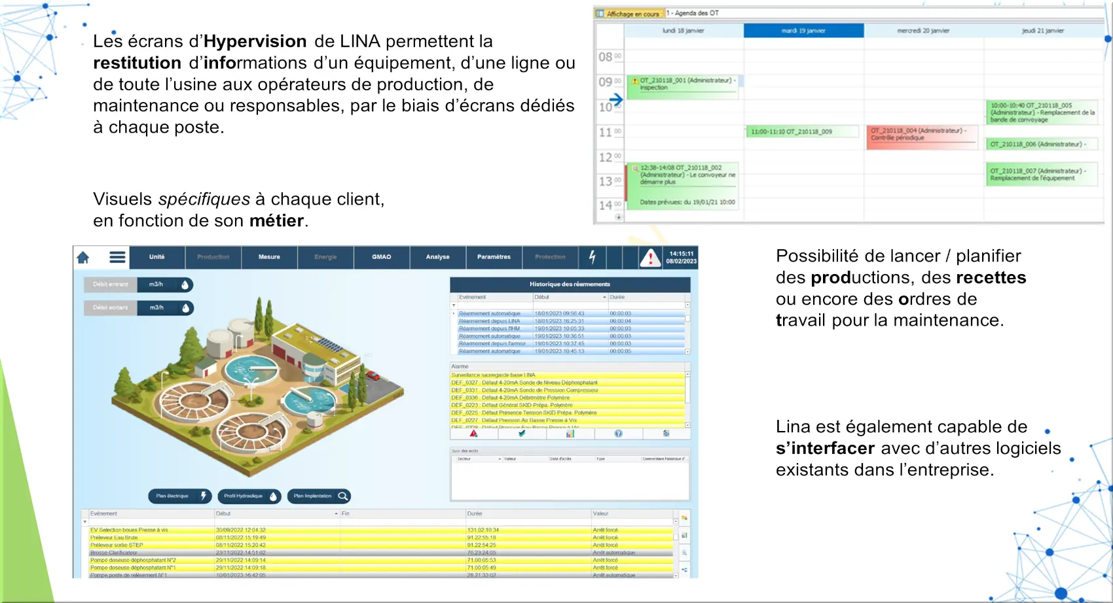Click the help question mark icon under alarms

coord(618,434)
